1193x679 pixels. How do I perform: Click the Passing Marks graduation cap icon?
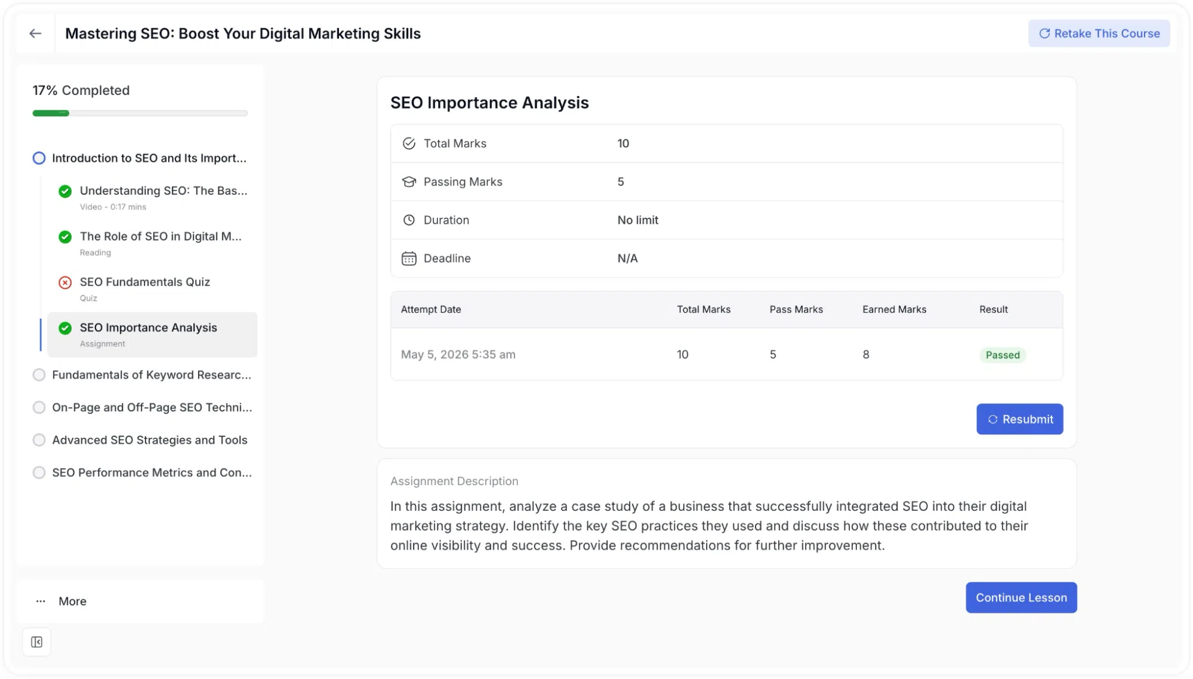click(409, 181)
